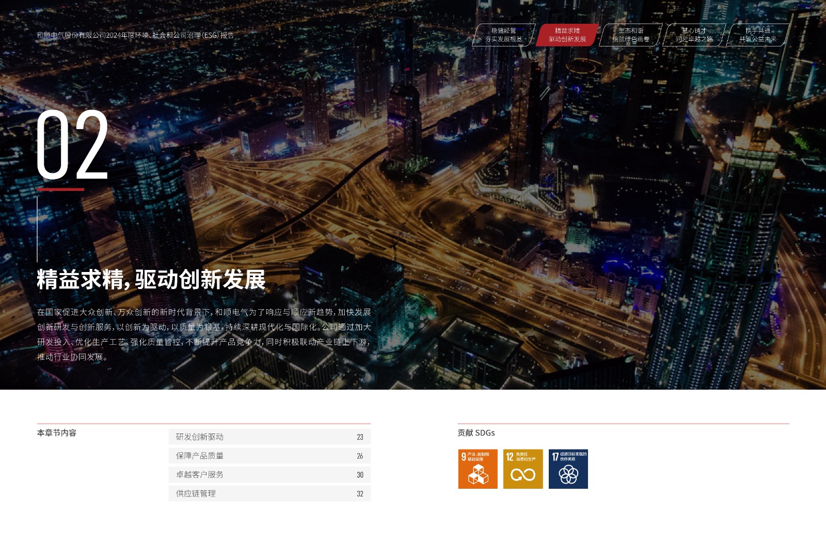Open the 稳健经营 夯实发展根基 tab
The image size is (826, 560).
tap(503, 35)
